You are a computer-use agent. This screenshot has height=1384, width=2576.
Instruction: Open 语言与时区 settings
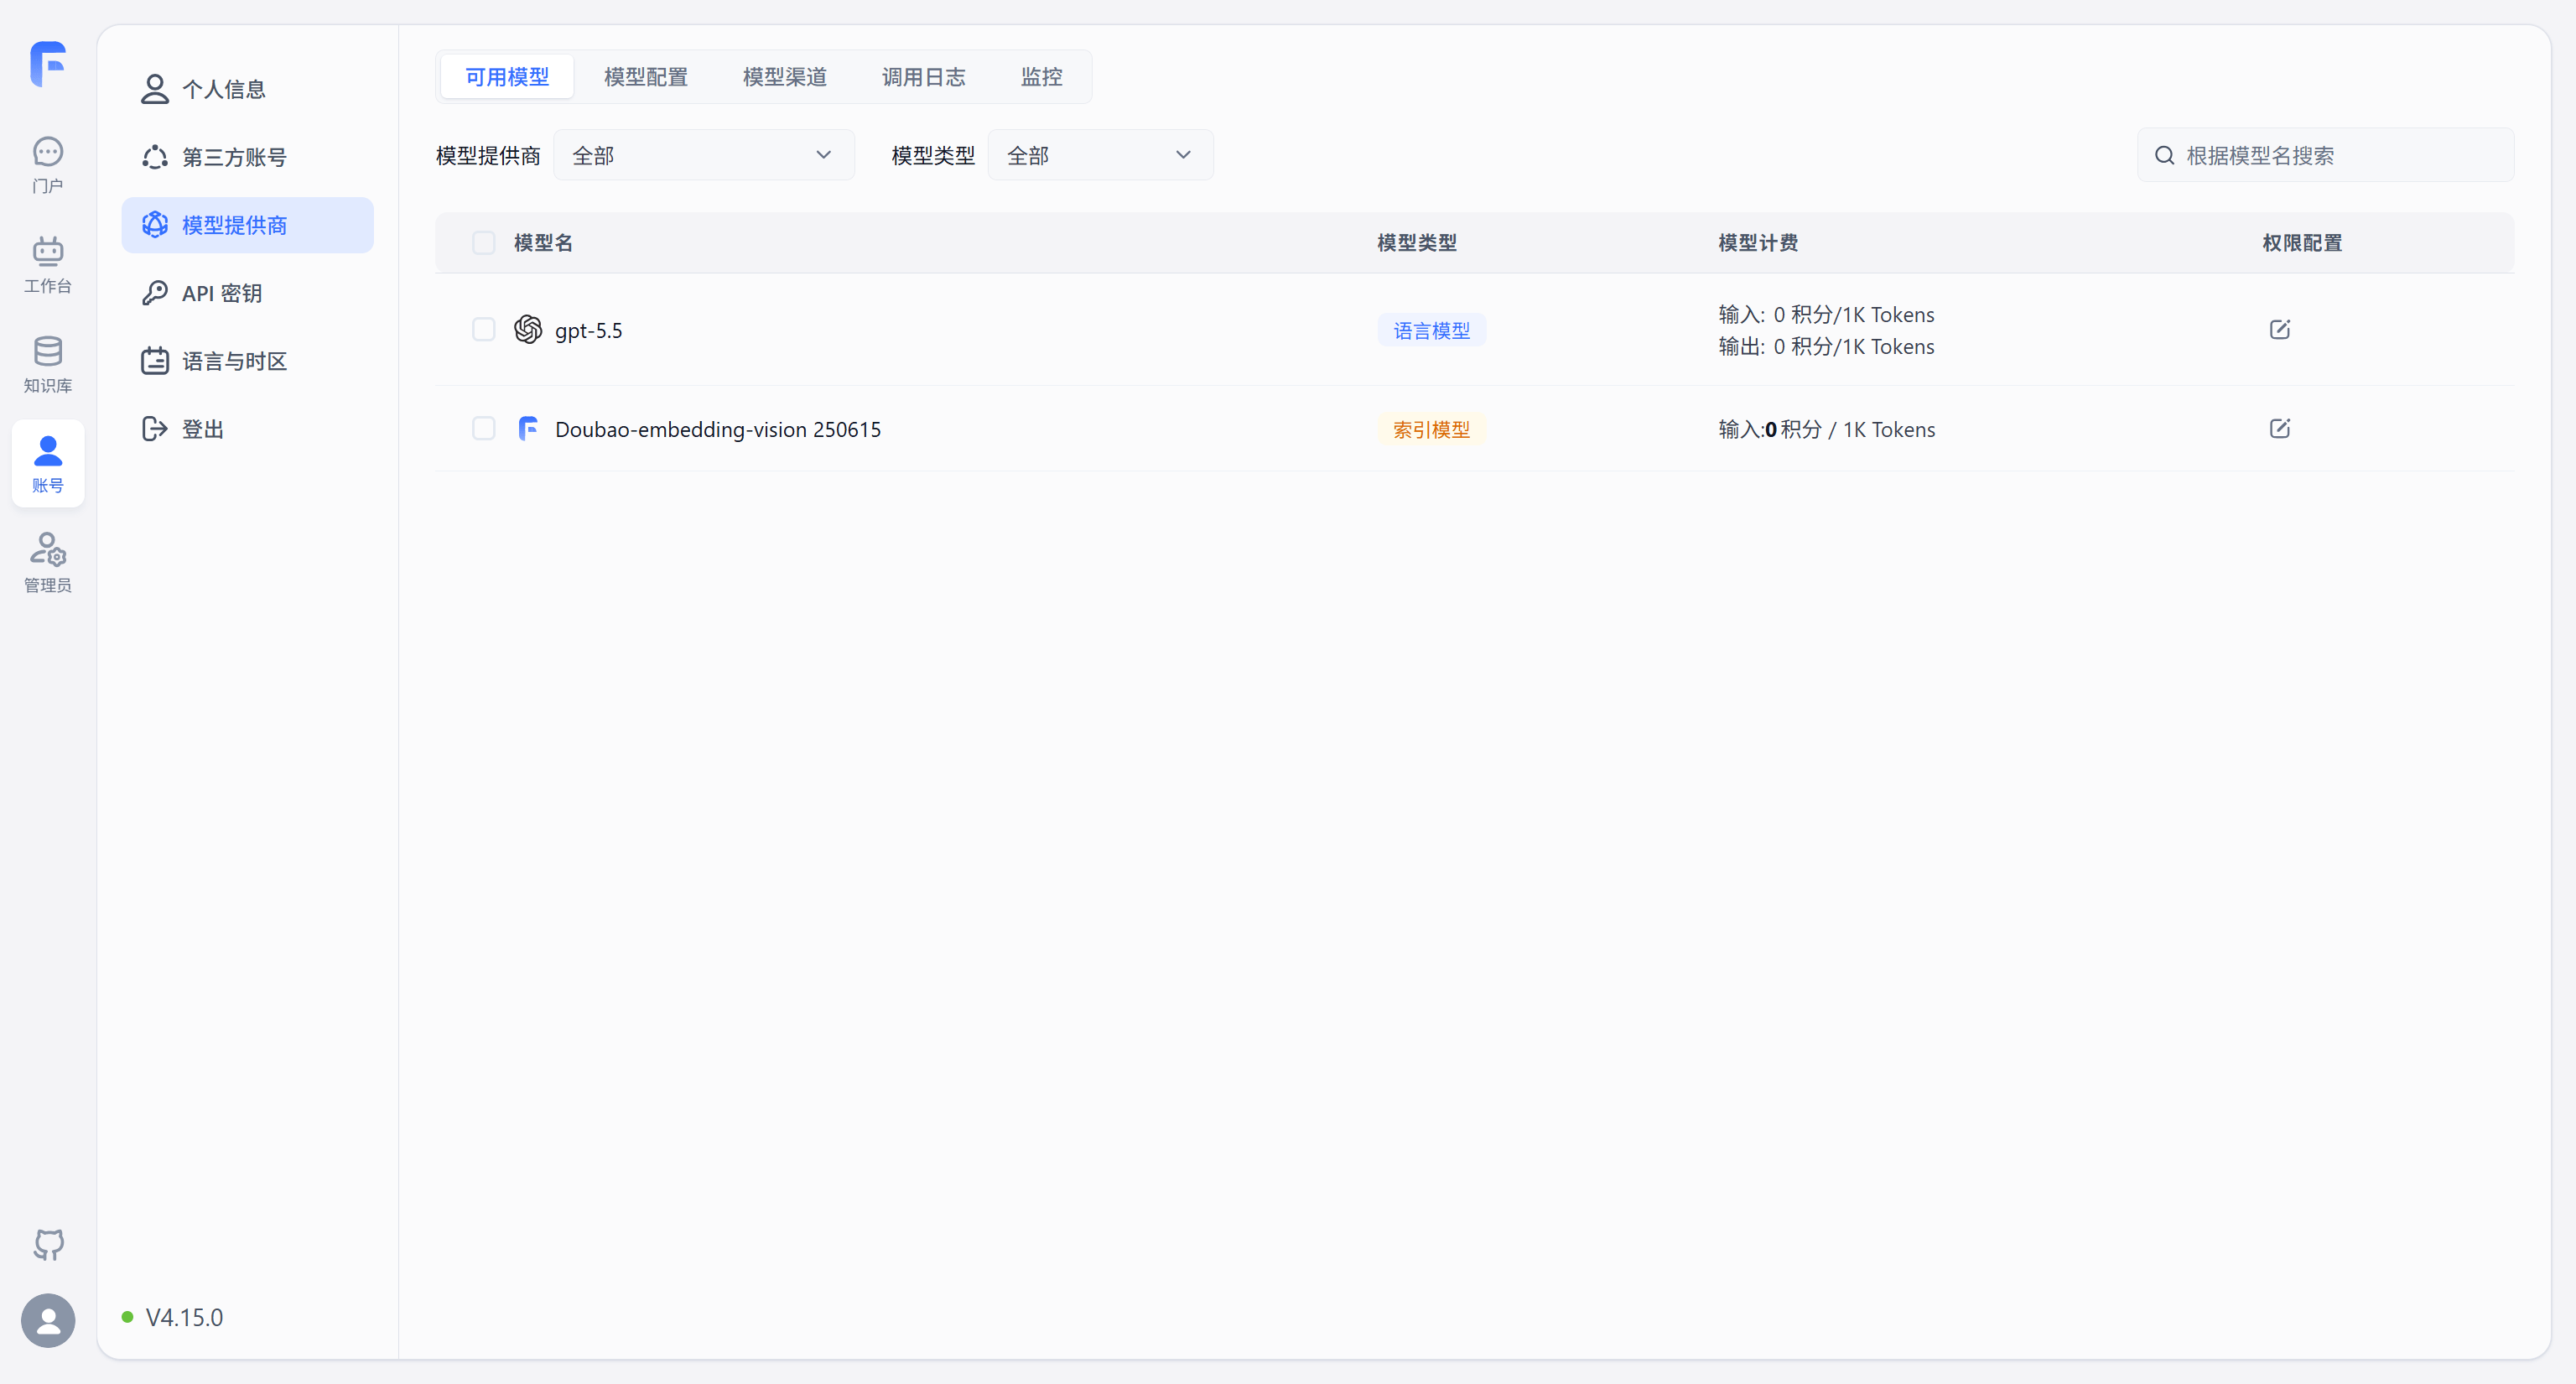(x=247, y=361)
